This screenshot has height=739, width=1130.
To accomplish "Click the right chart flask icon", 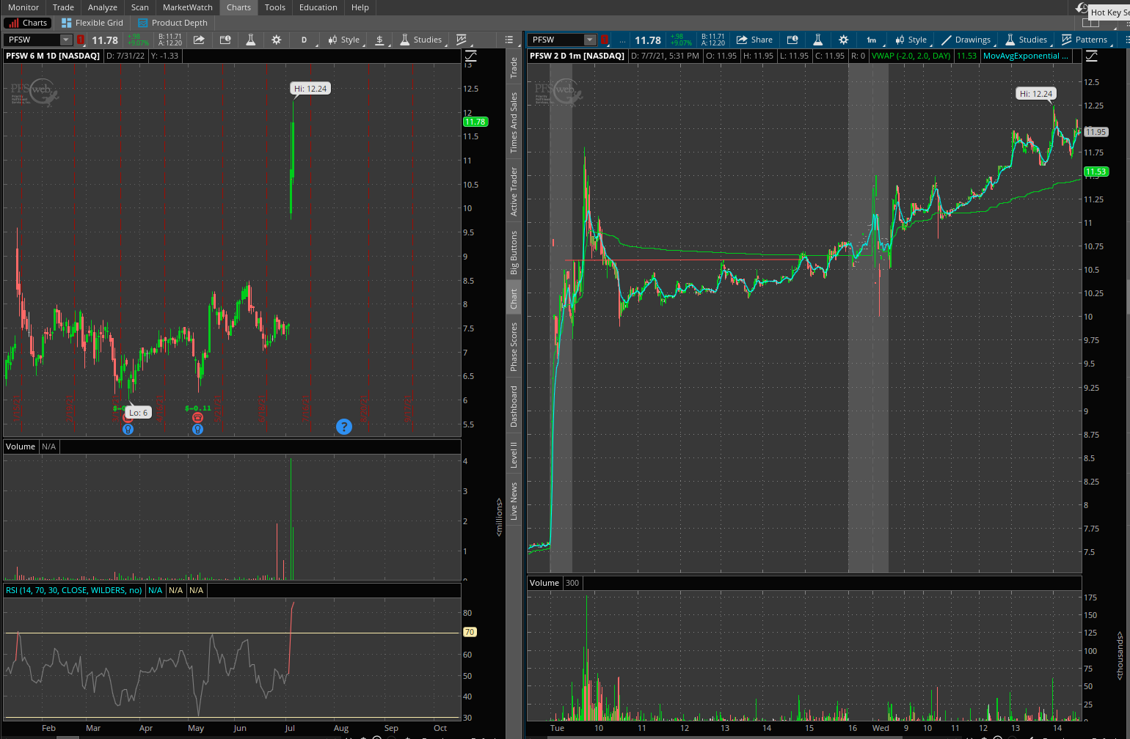I will pos(818,40).
